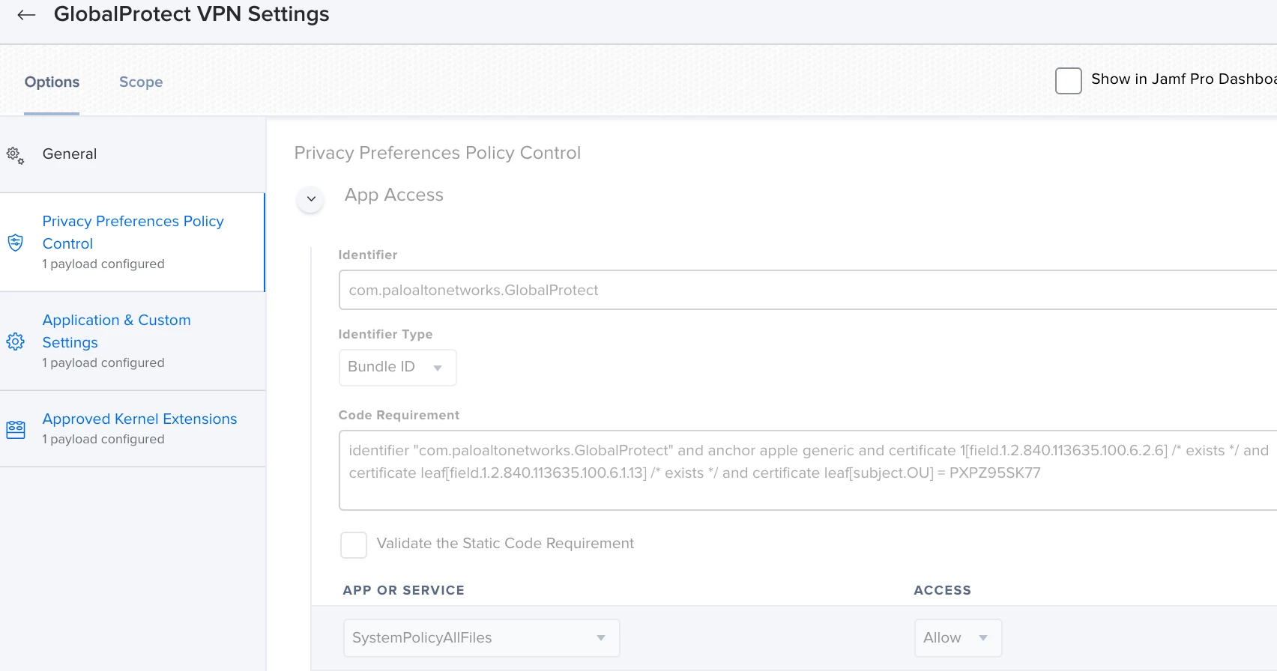Open the Identifier Type dropdown (Bundle ID)
Image resolution: width=1277 pixels, height=671 pixels.
click(397, 367)
